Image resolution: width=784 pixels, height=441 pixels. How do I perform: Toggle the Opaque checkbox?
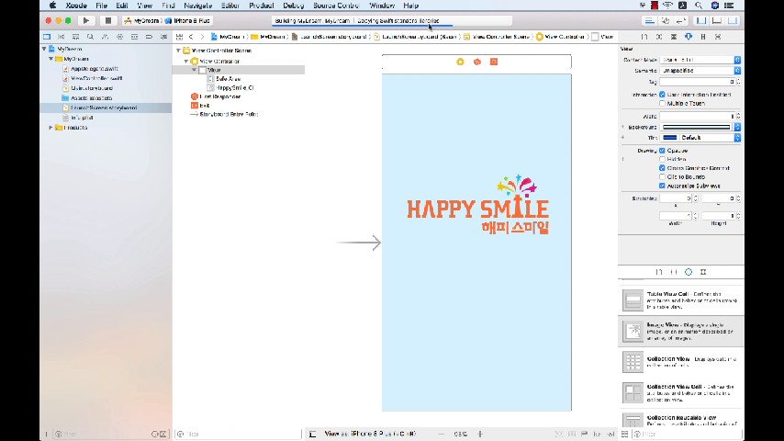[x=662, y=150]
